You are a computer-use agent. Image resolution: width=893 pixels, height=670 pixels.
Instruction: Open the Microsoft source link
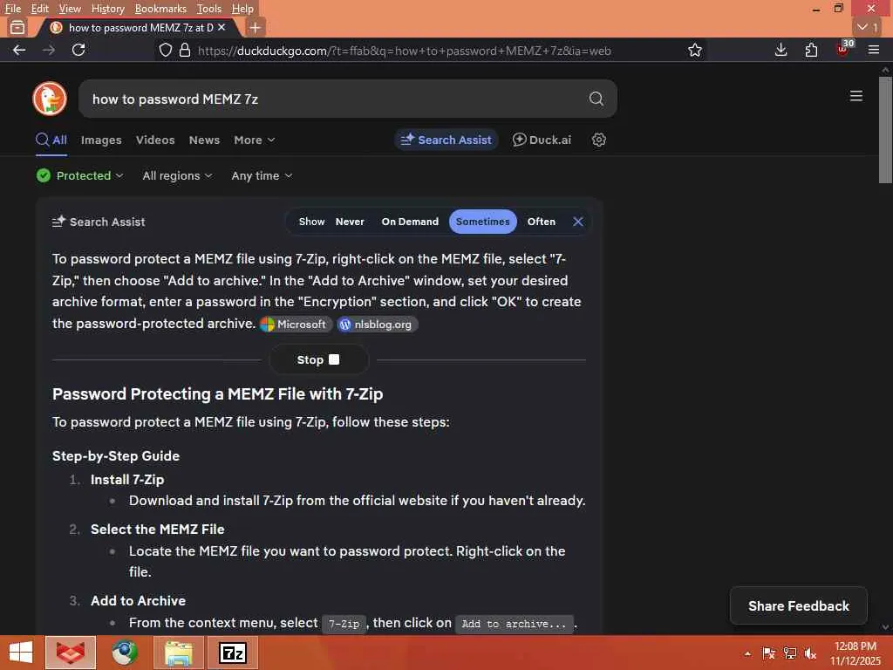click(x=295, y=325)
